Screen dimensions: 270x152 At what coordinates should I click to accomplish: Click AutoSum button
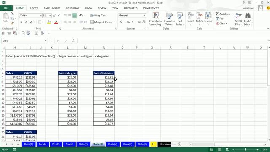(x=223, y=14)
